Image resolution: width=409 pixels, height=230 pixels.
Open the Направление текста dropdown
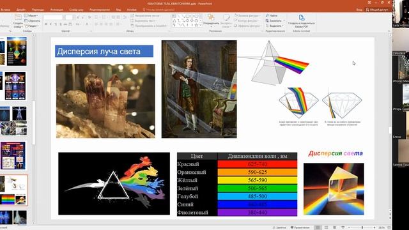point(146,15)
